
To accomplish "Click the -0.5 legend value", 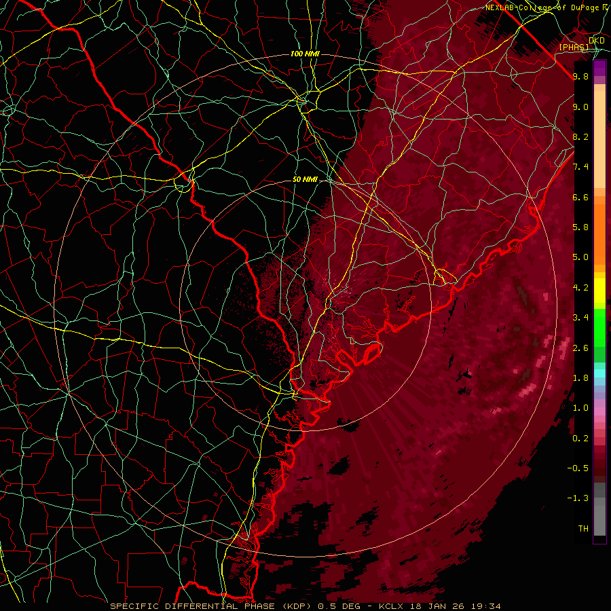I will click(578, 468).
